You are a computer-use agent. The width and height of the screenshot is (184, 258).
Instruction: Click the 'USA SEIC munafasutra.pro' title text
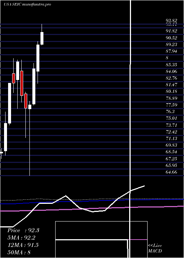click(x=27, y=4)
